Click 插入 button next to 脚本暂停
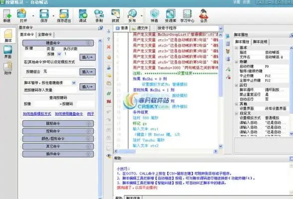This screenshot has height=199, width=293. (x=88, y=87)
